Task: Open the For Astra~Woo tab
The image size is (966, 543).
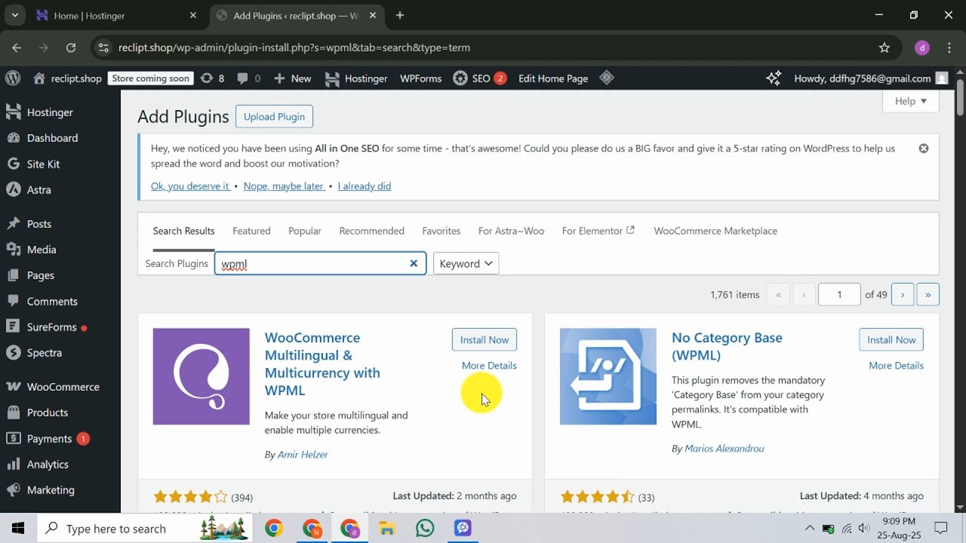Action: pyautogui.click(x=511, y=231)
